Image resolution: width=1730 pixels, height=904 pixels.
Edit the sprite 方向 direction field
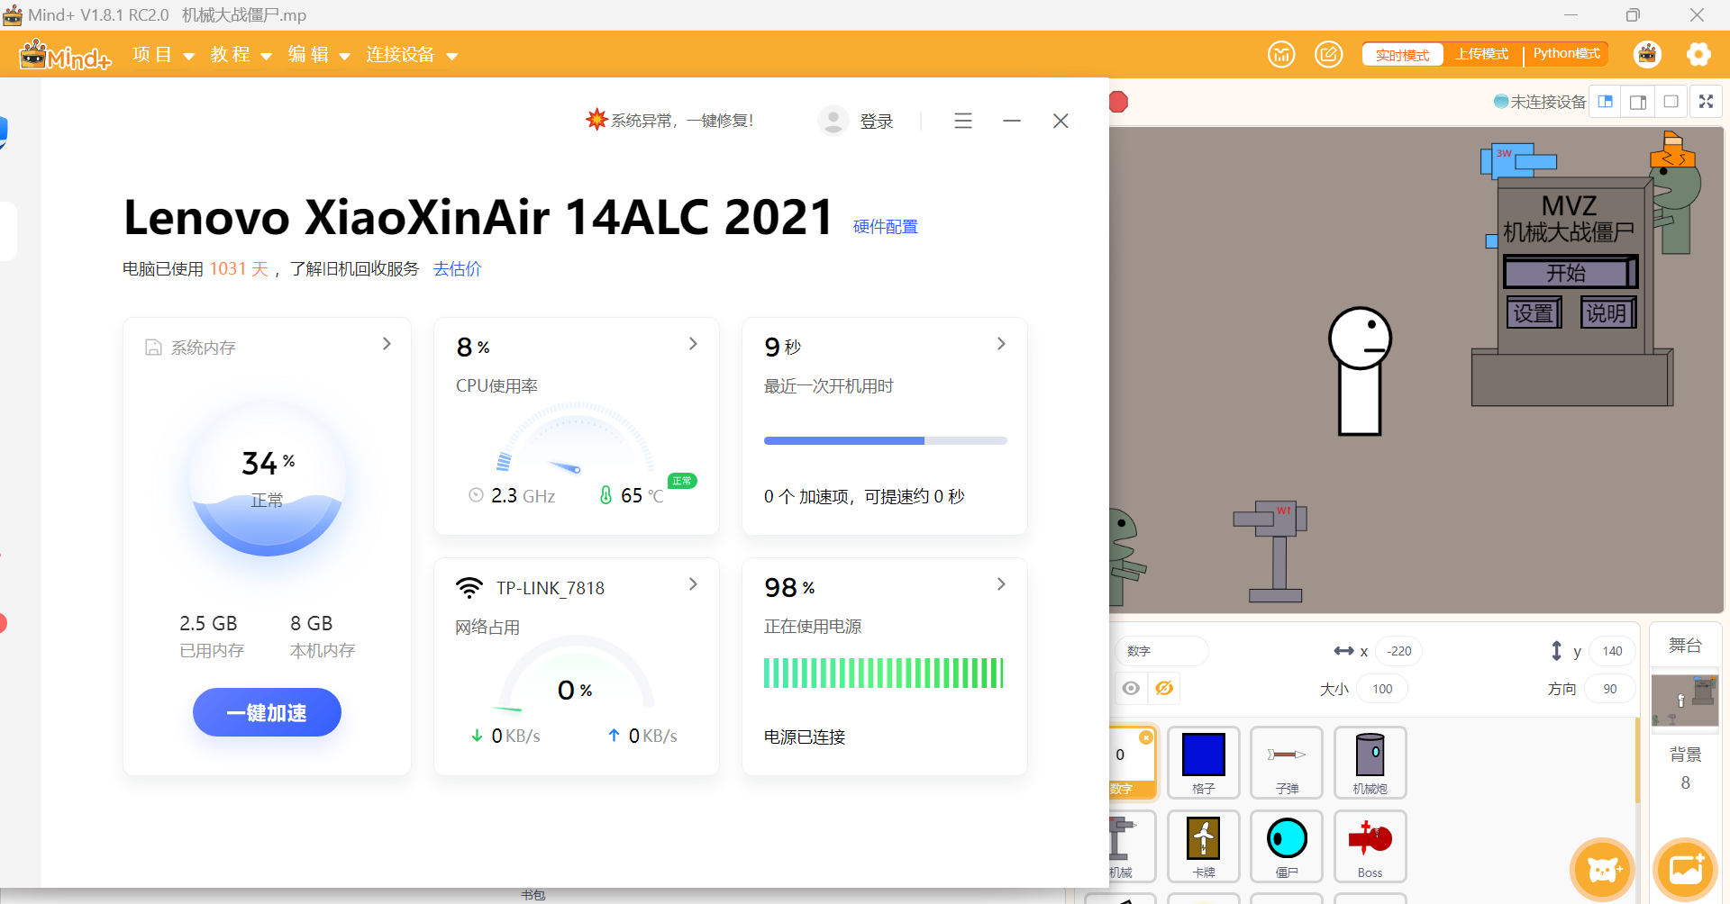coord(1610,689)
